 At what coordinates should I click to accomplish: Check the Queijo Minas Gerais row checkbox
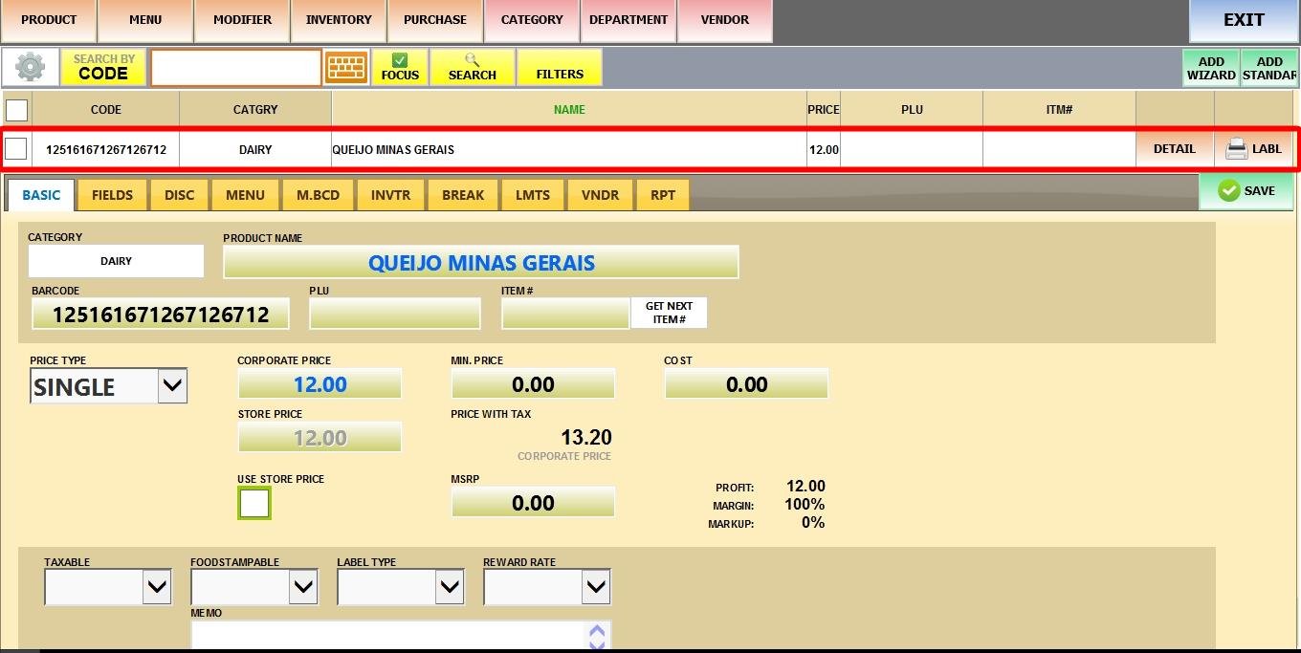tap(16, 149)
